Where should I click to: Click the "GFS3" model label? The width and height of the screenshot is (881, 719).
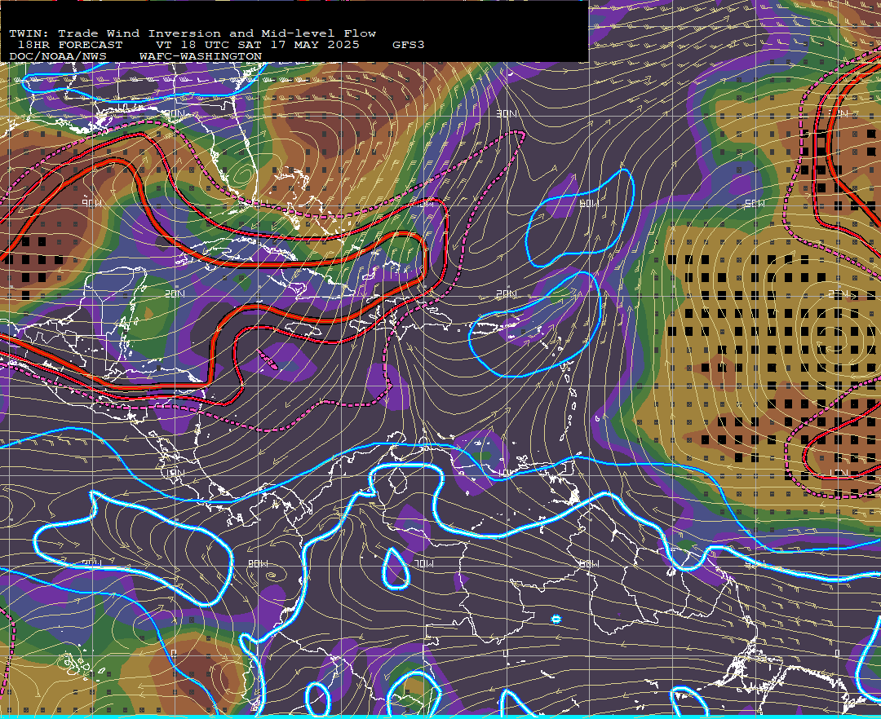pos(409,45)
